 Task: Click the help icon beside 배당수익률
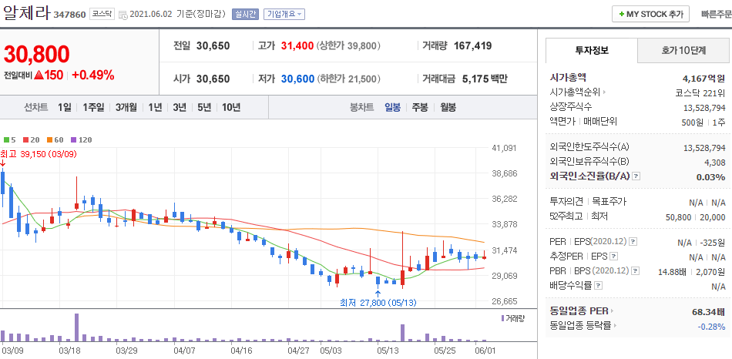coord(599,285)
